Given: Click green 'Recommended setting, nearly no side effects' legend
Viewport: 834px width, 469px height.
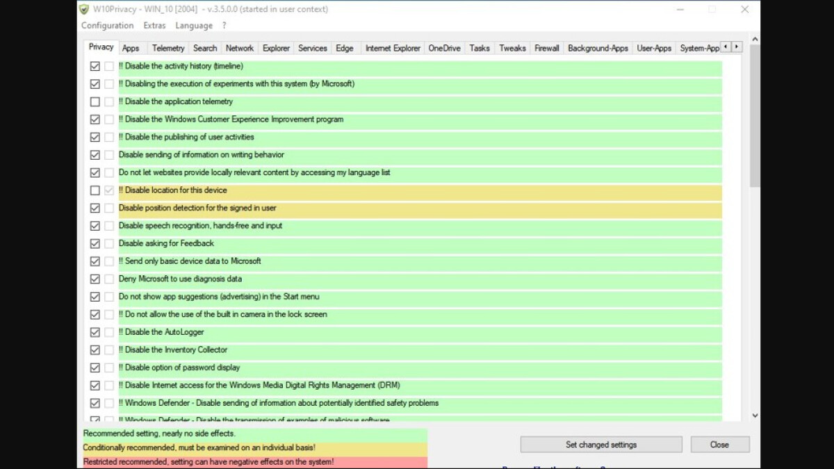Looking at the screenshot, I should tap(254, 434).
